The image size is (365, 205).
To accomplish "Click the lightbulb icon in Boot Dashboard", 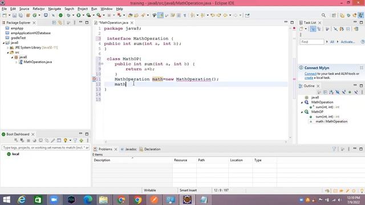I will click(66, 141).
